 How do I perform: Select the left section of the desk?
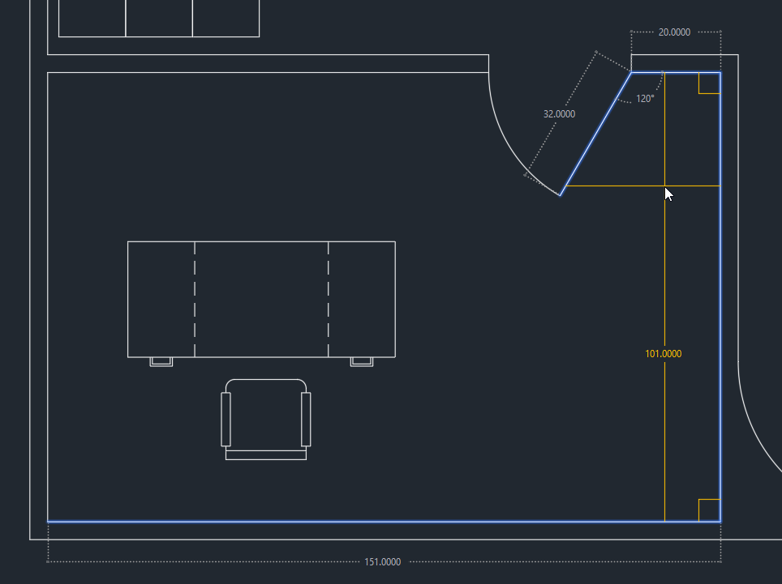coord(161,299)
